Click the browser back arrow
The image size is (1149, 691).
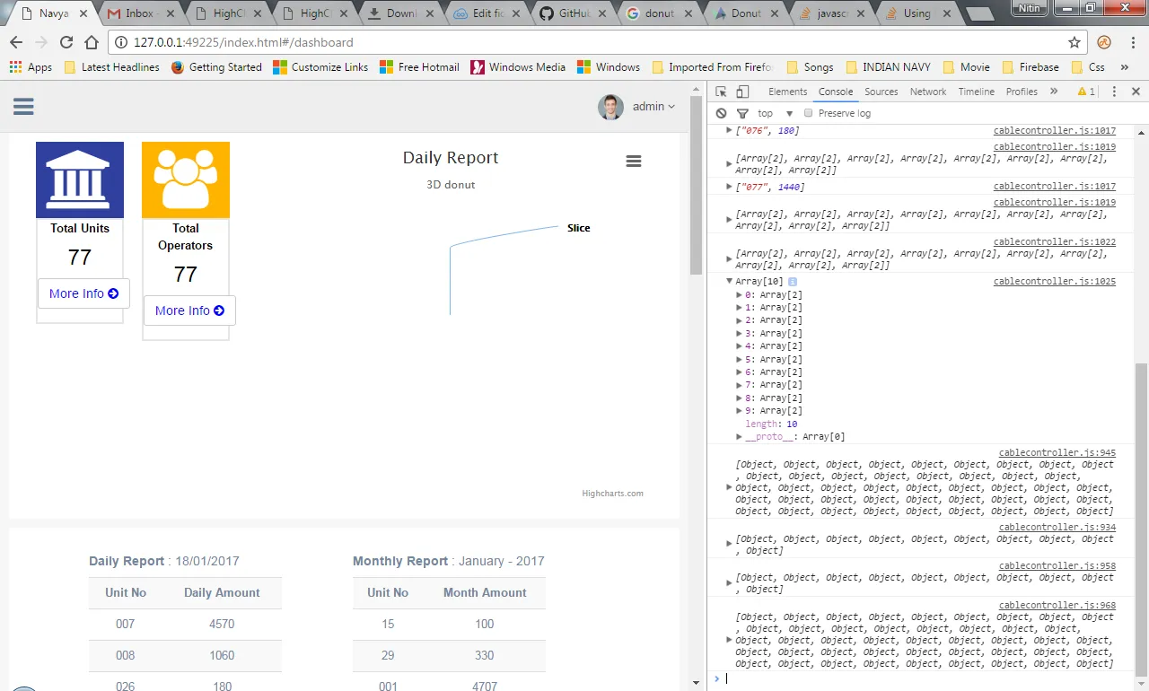(16, 42)
